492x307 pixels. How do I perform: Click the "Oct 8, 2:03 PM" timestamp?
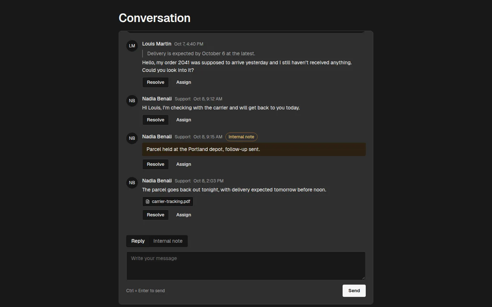[208, 181]
